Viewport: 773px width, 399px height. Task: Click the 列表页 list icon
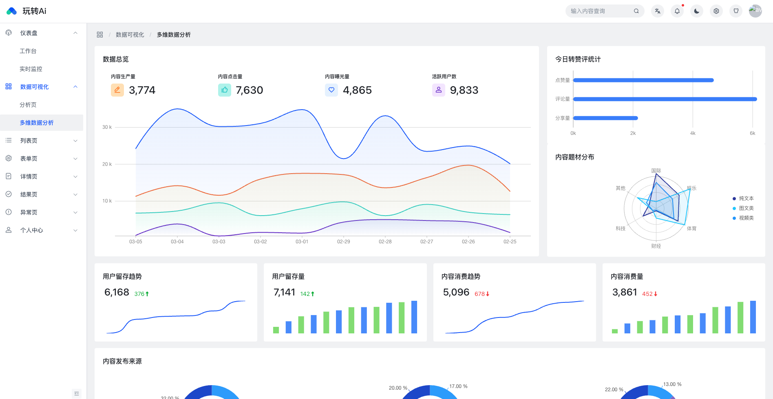[9, 140]
